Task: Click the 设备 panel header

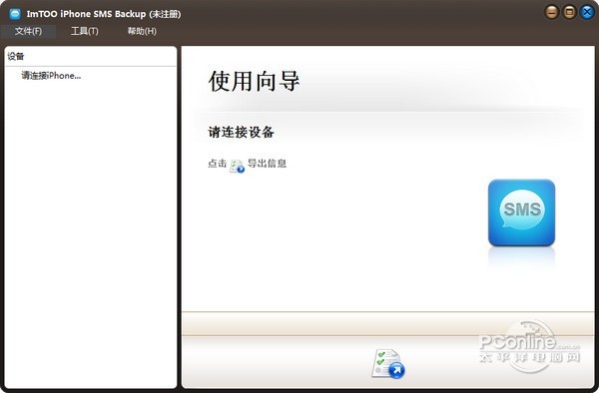Action: coord(16,56)
